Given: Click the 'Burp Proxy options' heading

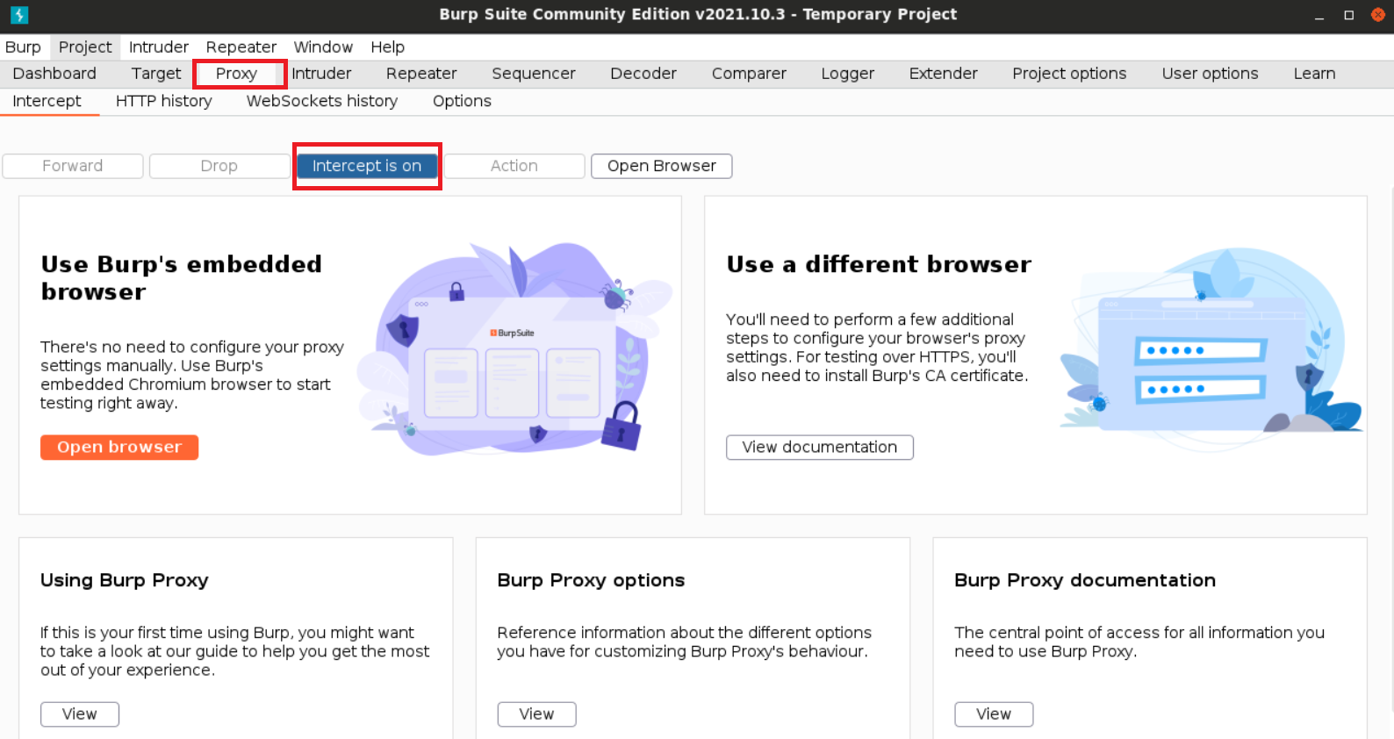Looking at the screenshot, I should click(591, 581).
